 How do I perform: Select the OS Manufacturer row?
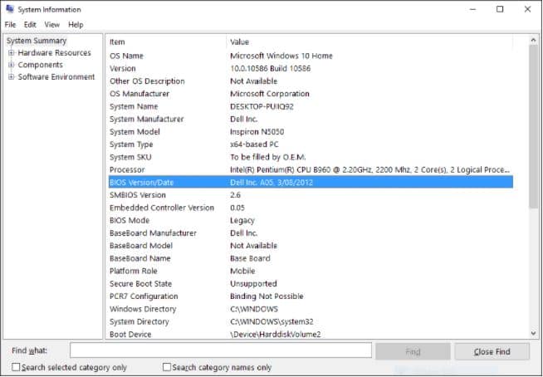(311, 94)
